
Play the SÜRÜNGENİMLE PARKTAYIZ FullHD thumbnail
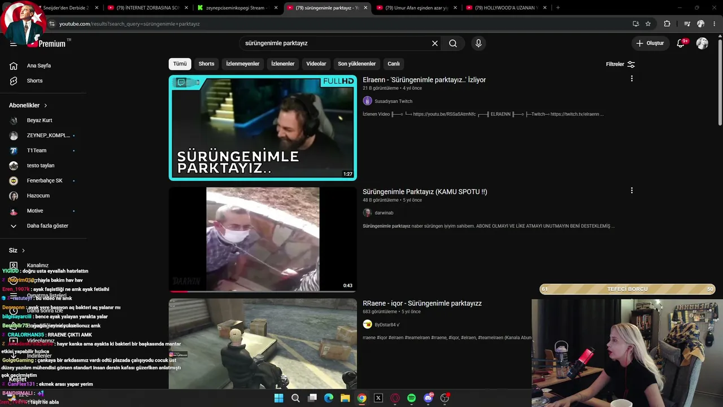click(x=263, y=128)
